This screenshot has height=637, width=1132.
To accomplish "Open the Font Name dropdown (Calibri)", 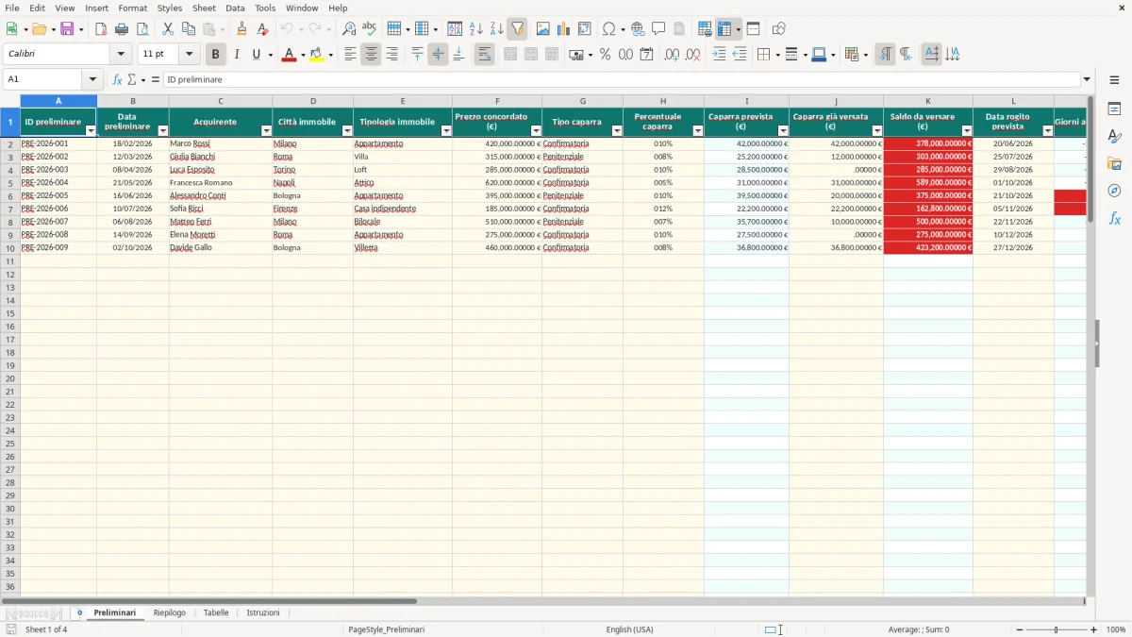I will click(x=120, y=55).
